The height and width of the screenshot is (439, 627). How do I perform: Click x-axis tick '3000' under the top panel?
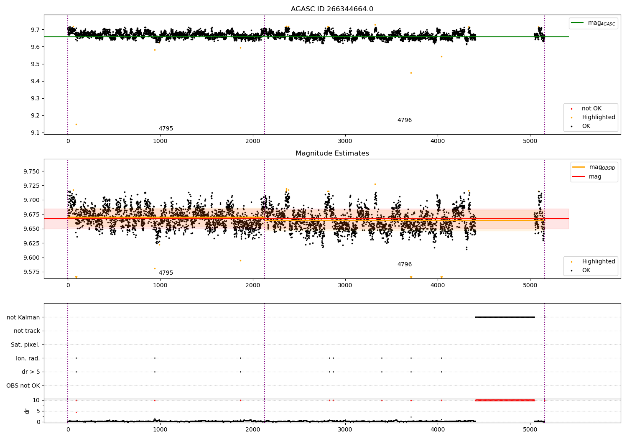tap(345, 141)
